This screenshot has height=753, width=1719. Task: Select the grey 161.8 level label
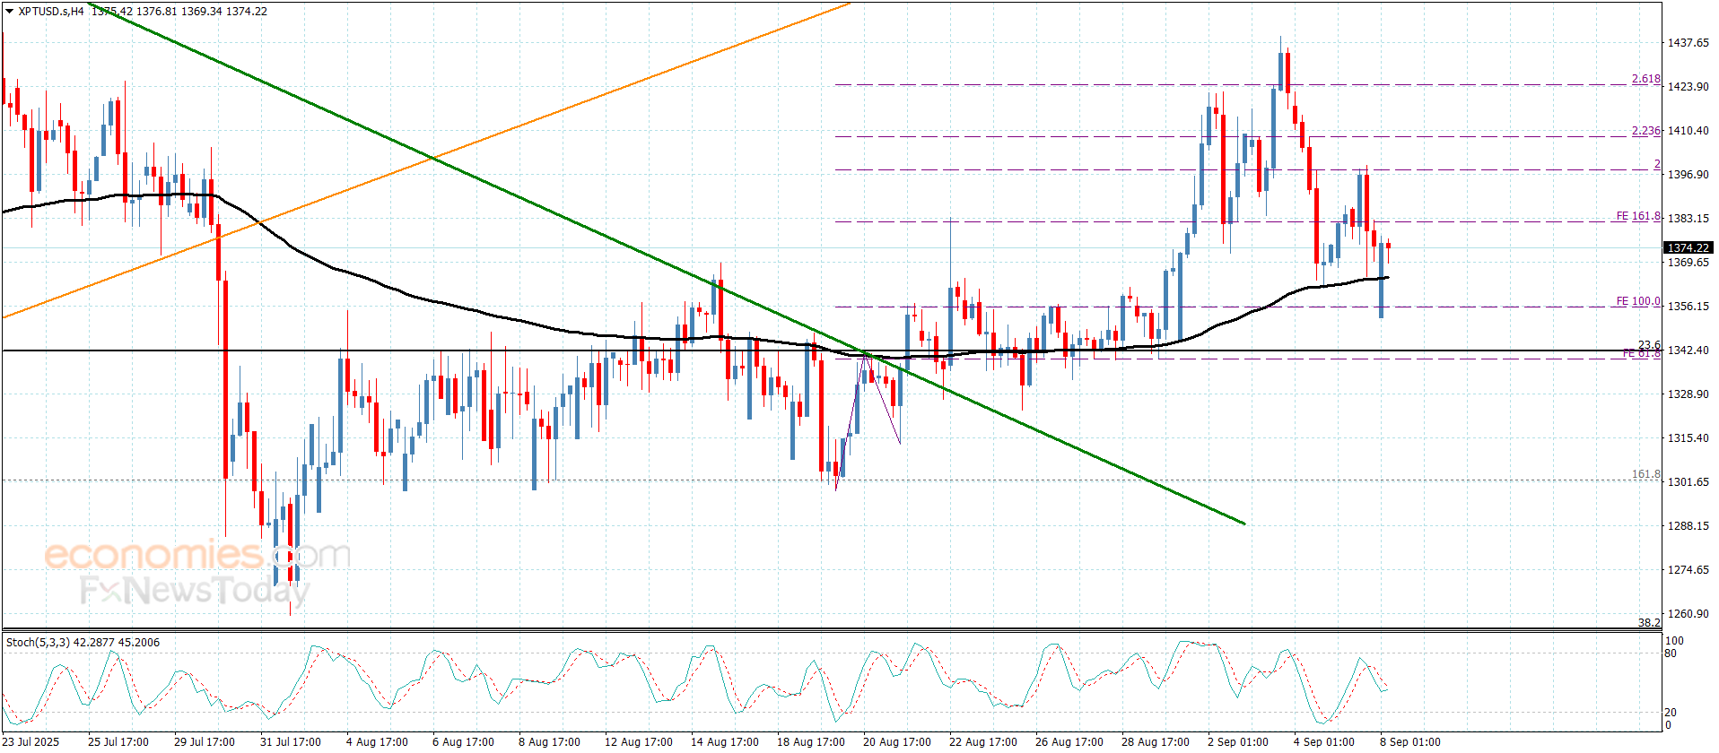point(1645,474)
